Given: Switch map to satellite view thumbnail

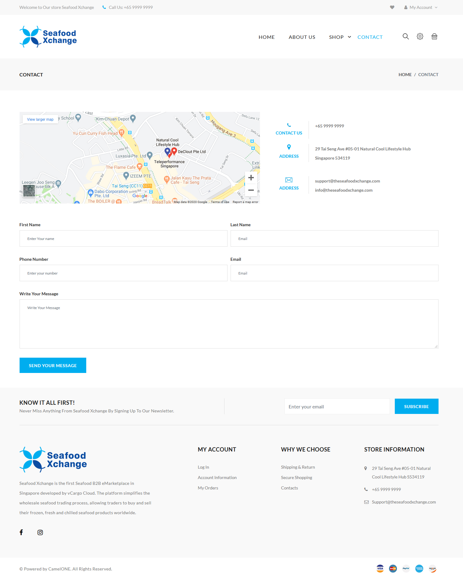Looking at the screenshot, I should [x=29, y=191].
